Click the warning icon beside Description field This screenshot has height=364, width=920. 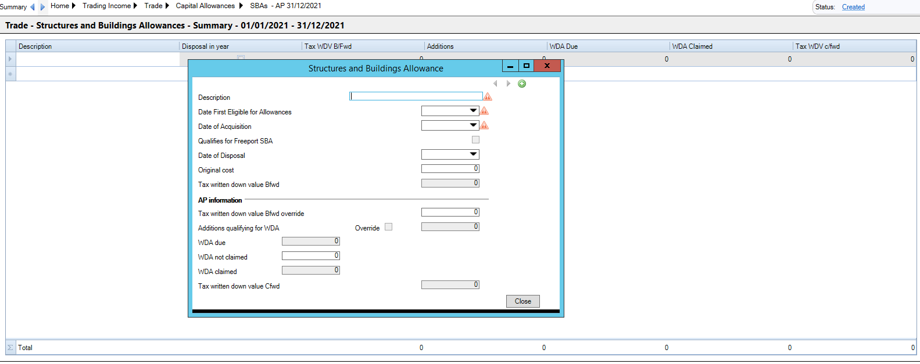click(x=488, y=96)
